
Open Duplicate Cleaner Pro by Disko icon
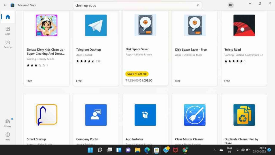[244, 115]
